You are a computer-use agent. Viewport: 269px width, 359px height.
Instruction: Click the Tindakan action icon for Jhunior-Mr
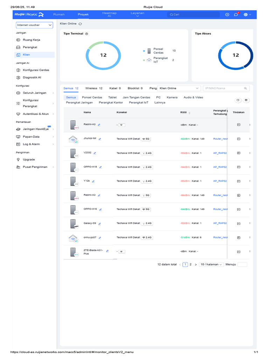pyautogui.click(x=239, y=139)
